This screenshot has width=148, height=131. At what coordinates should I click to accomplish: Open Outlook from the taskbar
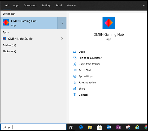(x=109, y=127)
